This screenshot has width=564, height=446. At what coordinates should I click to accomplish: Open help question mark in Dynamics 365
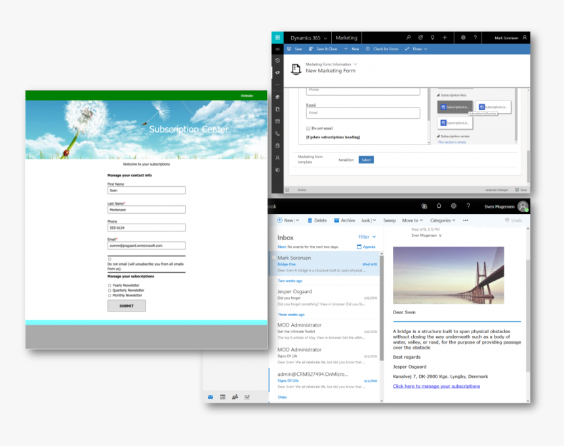point(475,37)
